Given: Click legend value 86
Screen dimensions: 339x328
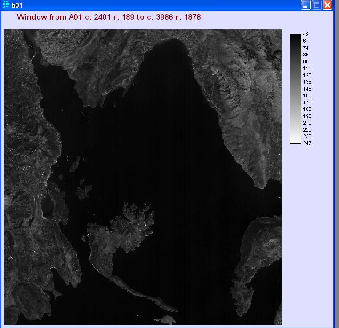Looking at the screenshot, I should point(306,55).
